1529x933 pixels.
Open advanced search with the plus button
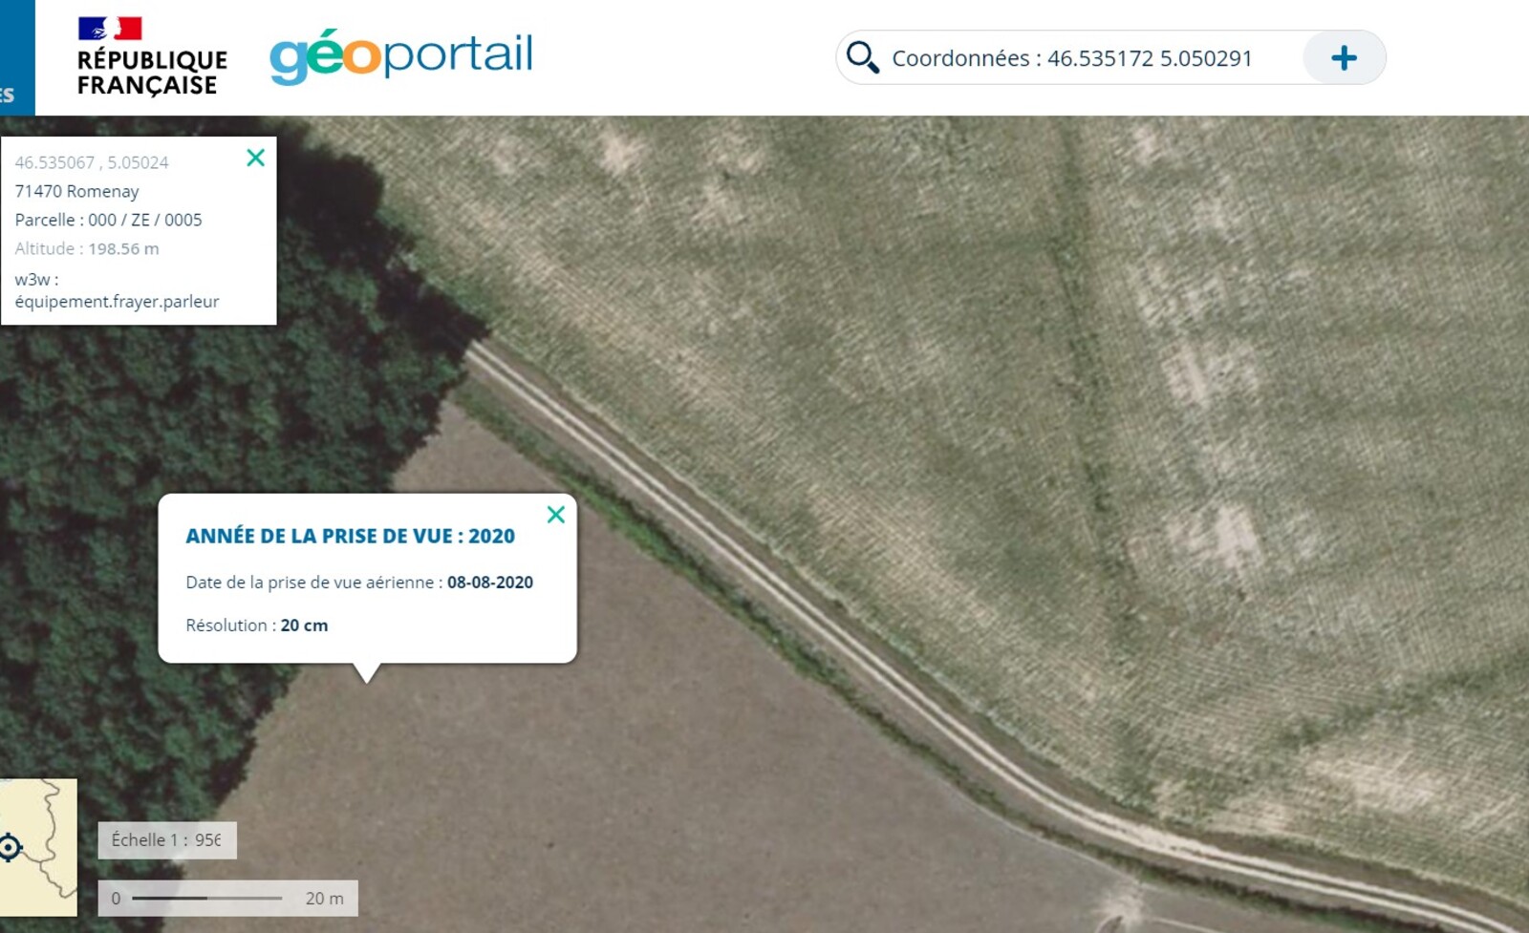[1344, 57]
